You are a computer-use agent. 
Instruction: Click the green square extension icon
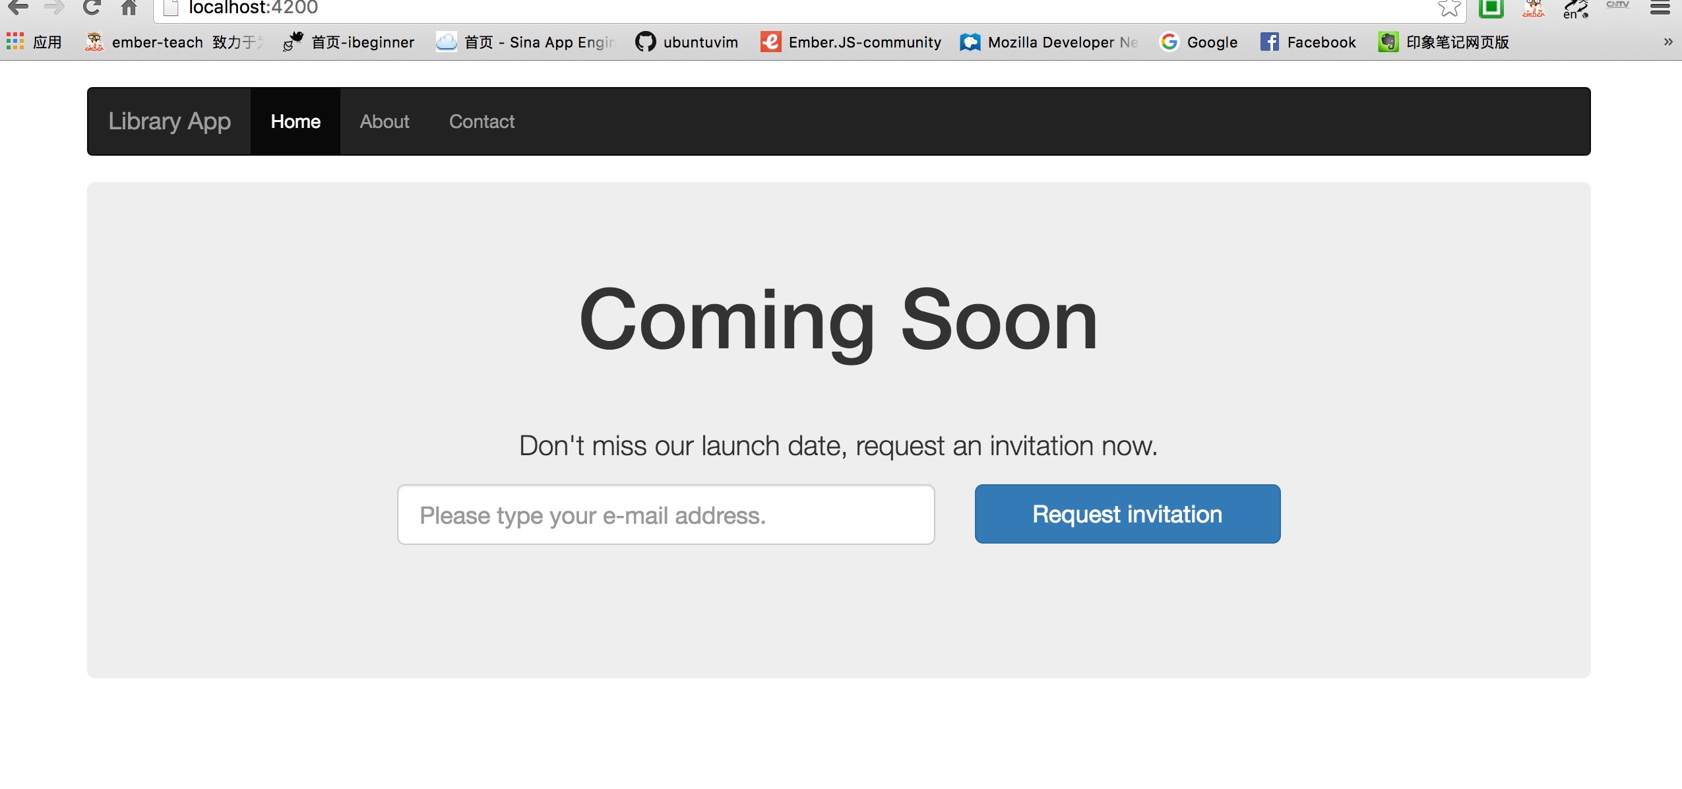click(x=1491, y=7)
